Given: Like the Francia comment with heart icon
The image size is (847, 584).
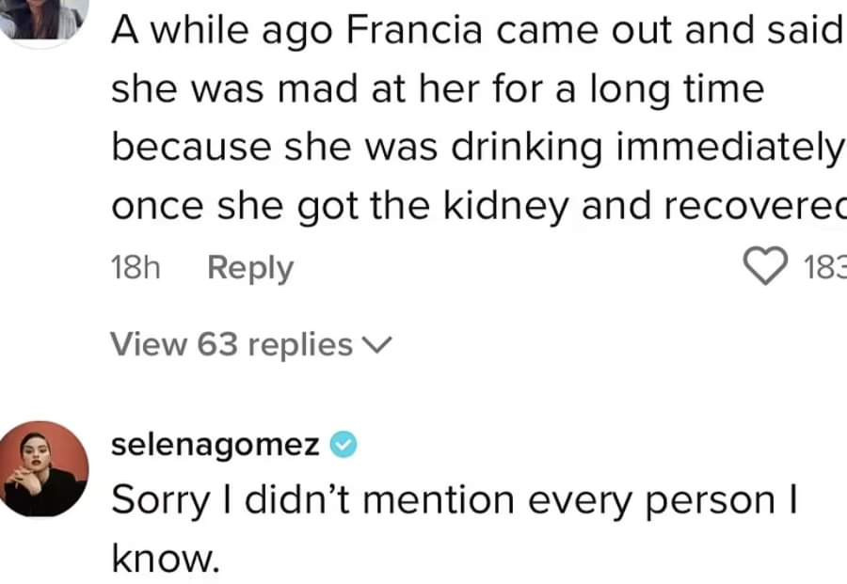Looking at the screenshot, I should point(766,265).
